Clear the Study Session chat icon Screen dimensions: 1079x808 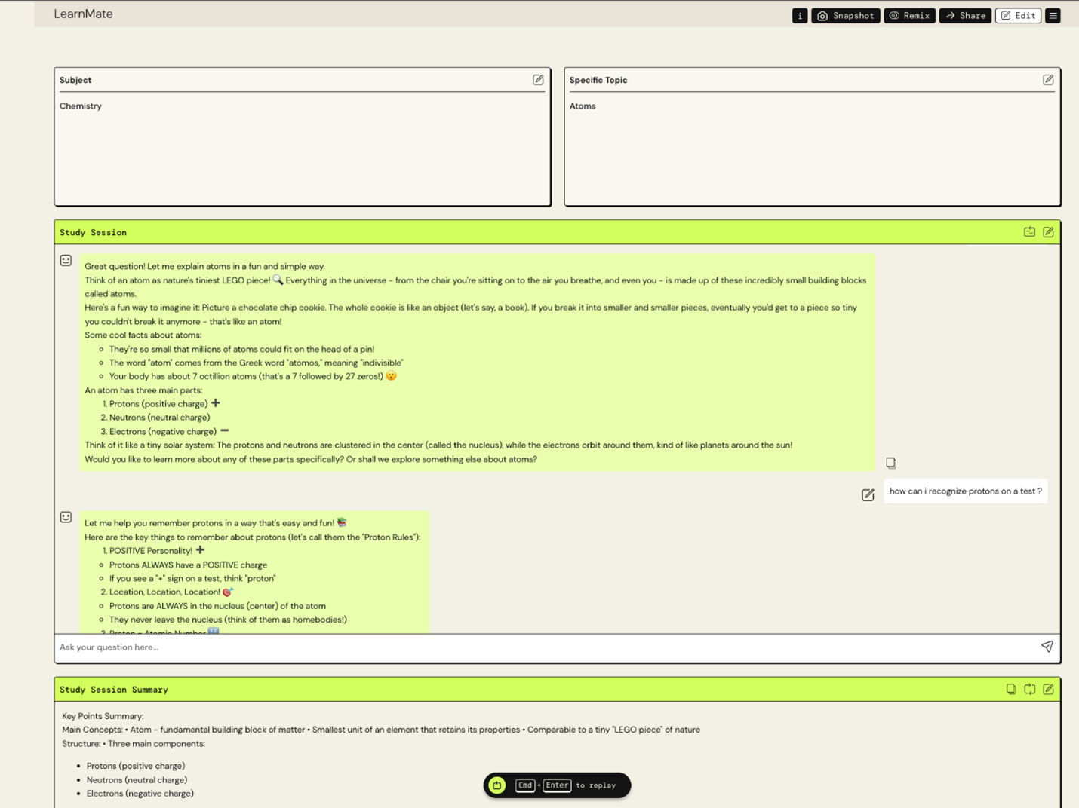coord(1029,232)
